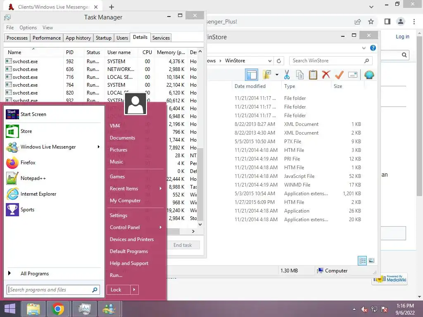This screenshot has width=423, height=317.
Task: Show hidden system tray icons
Action: pyautogui.click(x=354, y=310)
